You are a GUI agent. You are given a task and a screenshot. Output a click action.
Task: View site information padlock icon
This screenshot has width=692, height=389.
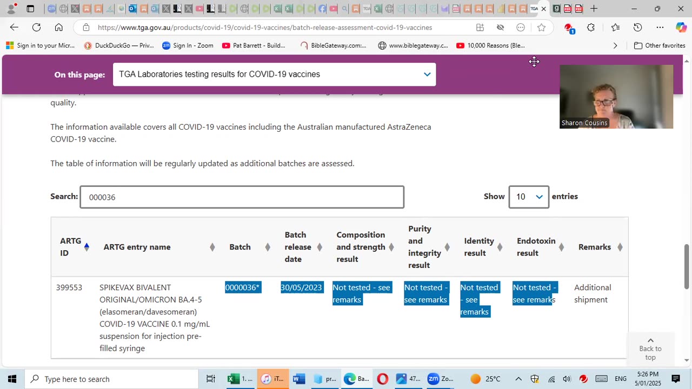(x=86, y=28)
